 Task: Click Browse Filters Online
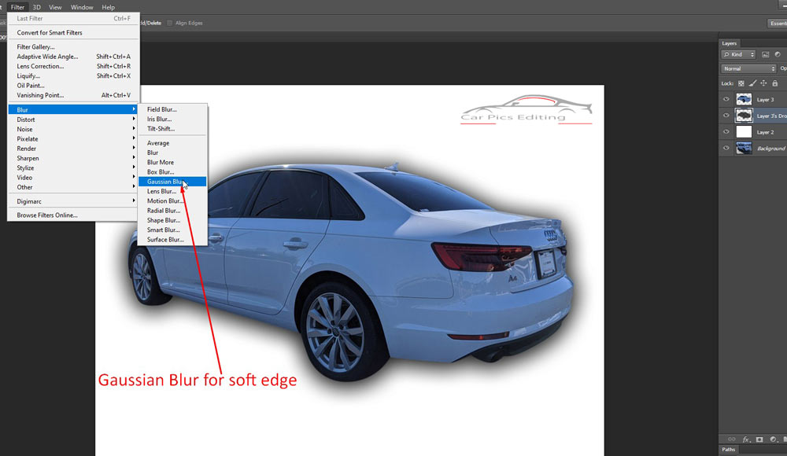coord(72,215)
